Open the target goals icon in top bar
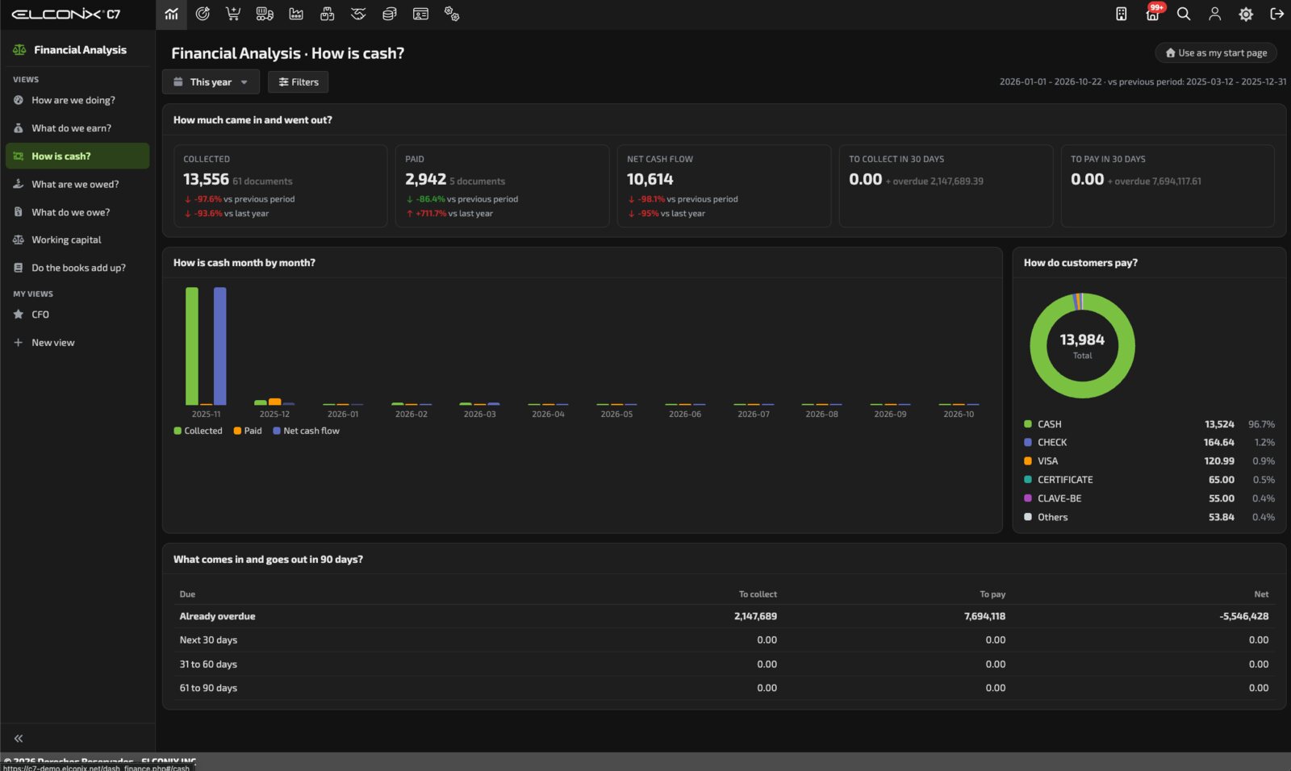 [203, 14]
